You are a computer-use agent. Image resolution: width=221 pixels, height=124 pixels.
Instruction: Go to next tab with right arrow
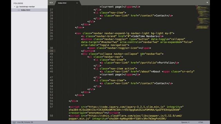[x=52, y=3]
